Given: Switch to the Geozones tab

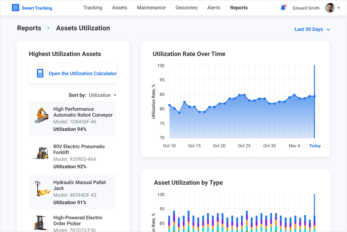Looking at the screenshot, I should (186, 8).
